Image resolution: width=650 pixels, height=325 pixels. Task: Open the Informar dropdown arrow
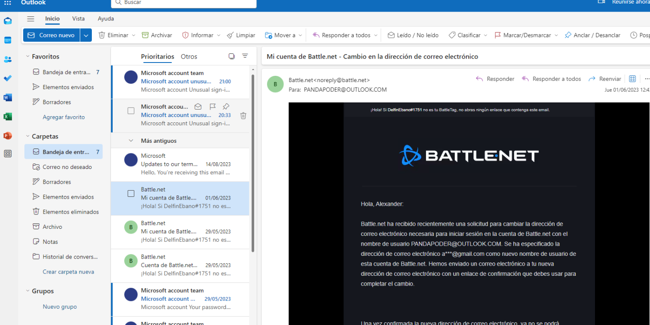218,35
